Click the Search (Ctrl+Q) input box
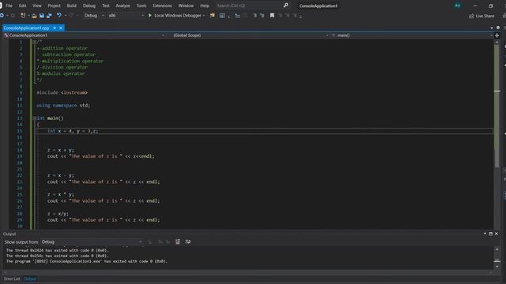This screenshot has width=506, height=284. [247, 6]
